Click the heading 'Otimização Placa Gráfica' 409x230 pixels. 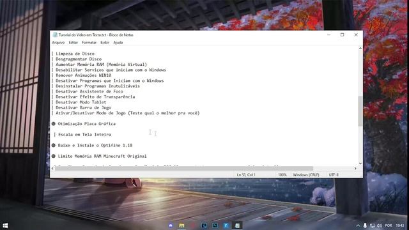click(x=87, y=124)
